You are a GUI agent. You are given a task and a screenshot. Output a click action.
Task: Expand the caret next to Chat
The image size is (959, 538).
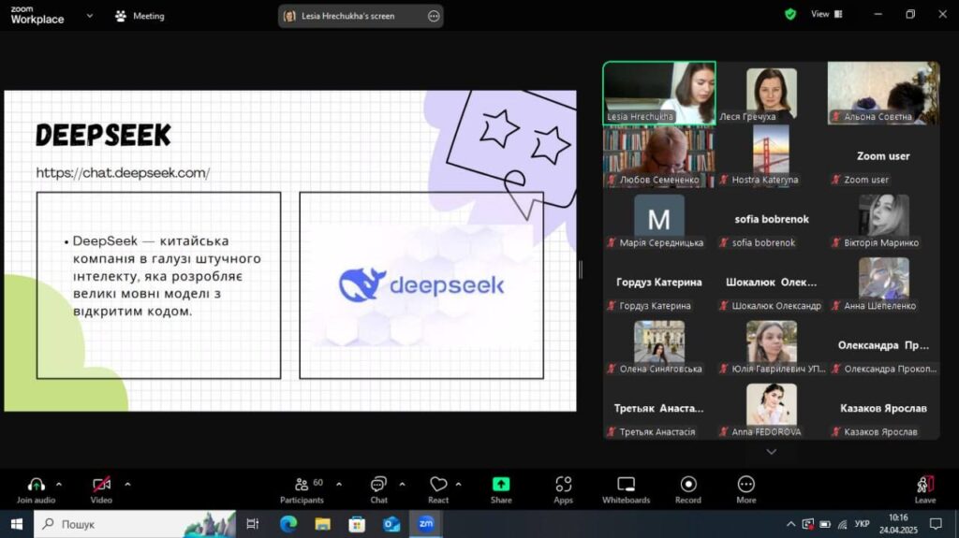pyautogui.click(x=402, y=485)
